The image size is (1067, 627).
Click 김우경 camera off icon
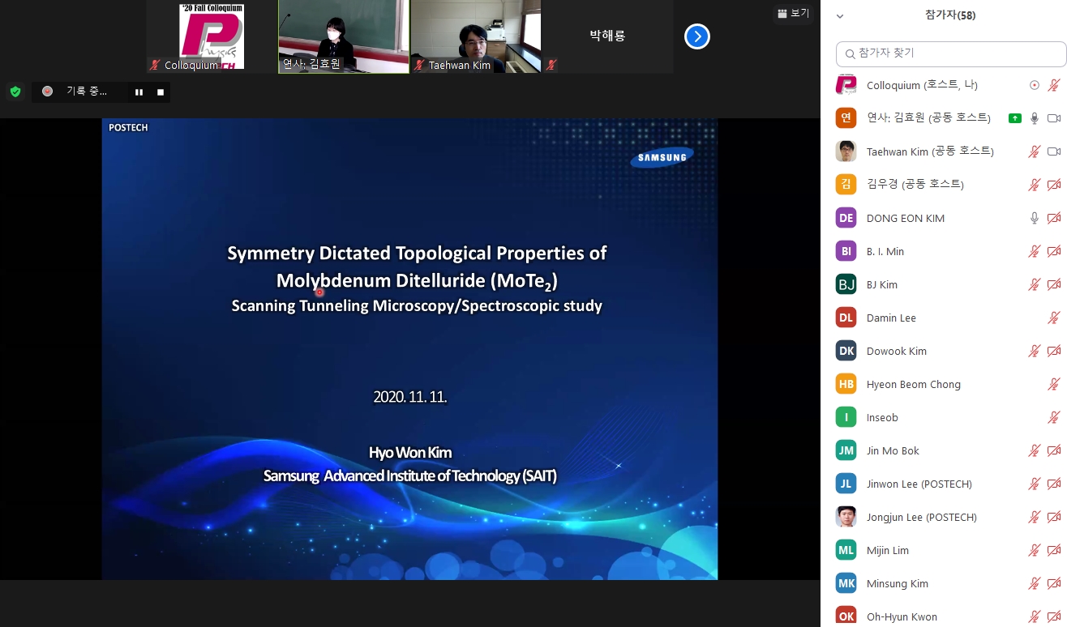(1054, 185)
